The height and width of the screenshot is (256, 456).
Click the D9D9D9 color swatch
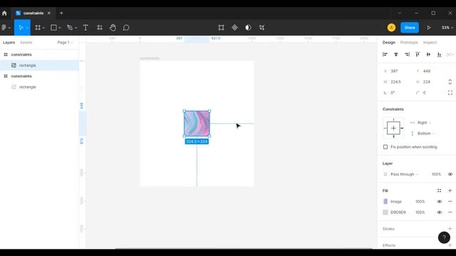pyautogui.click(x=385, y=212)
